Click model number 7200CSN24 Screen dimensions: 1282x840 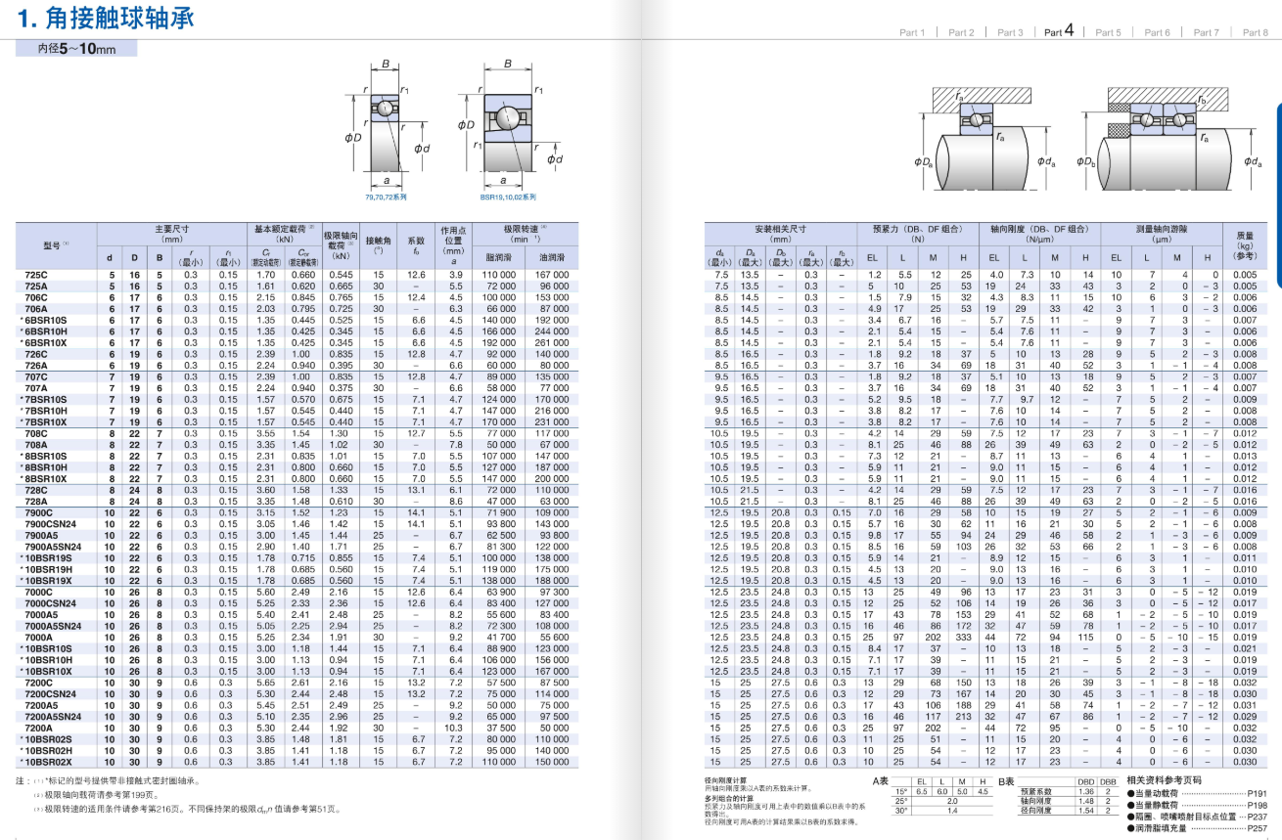(x=51, y=694)
